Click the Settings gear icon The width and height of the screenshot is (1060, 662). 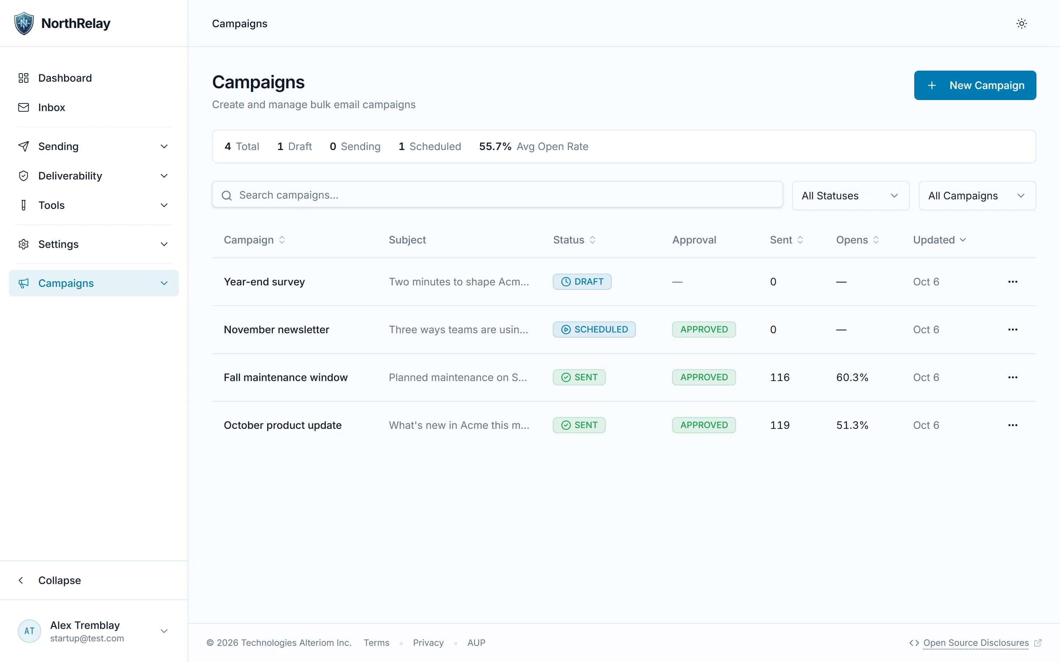point(24,244)
